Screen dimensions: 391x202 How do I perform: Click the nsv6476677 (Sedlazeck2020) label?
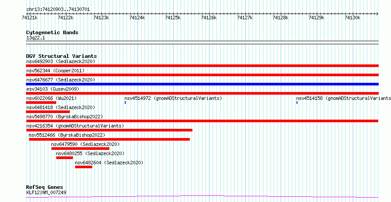[x=61, y=80]
